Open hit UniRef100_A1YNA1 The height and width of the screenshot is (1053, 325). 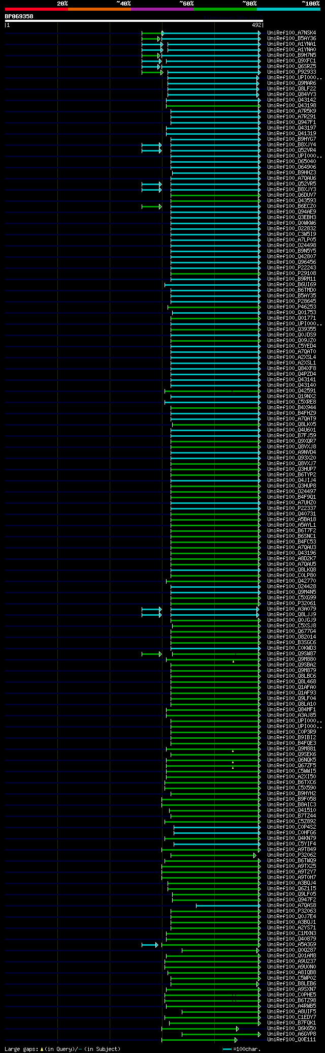coord(291,44)
